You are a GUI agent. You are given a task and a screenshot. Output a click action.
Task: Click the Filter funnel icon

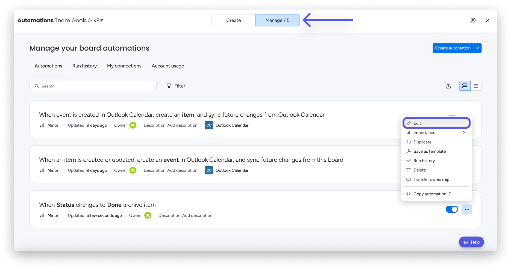pyautogui.click(x=169, y=86)
